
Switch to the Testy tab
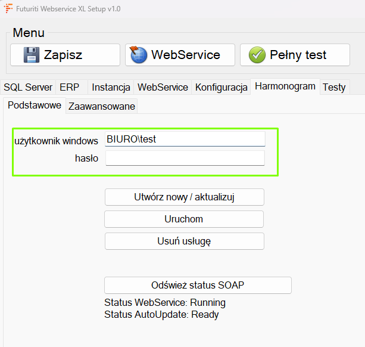[334, 87]
